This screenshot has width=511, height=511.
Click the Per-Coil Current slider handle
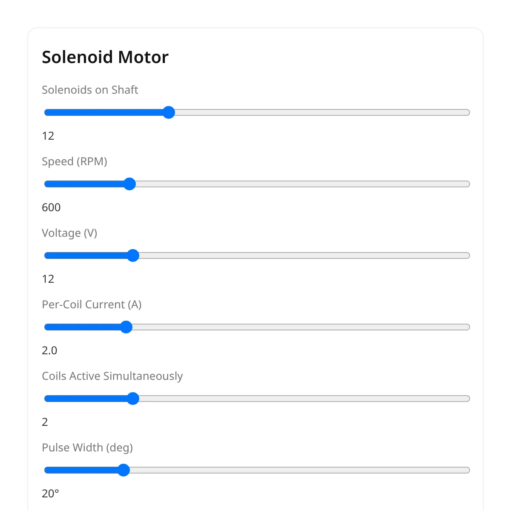point(126,327)
